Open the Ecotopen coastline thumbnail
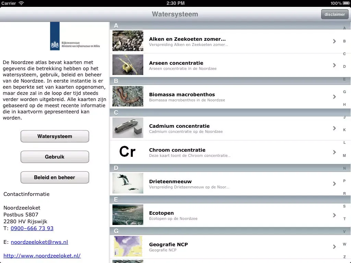This screenshot has height=263, width=351. [128, 215]
